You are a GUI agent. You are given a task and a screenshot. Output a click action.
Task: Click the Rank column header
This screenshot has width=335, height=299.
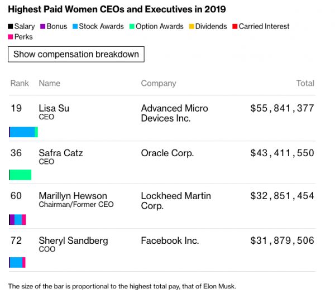pyautogui.click(x=20, y=84)
